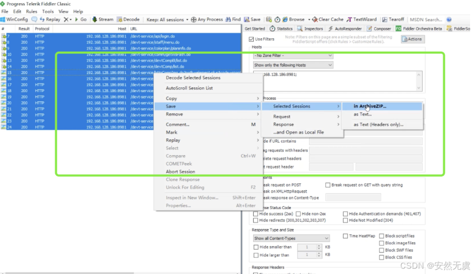This screenshot has height=274, width=472.
Task: Open the Tools menu
Action: click(x=47, y=12)
